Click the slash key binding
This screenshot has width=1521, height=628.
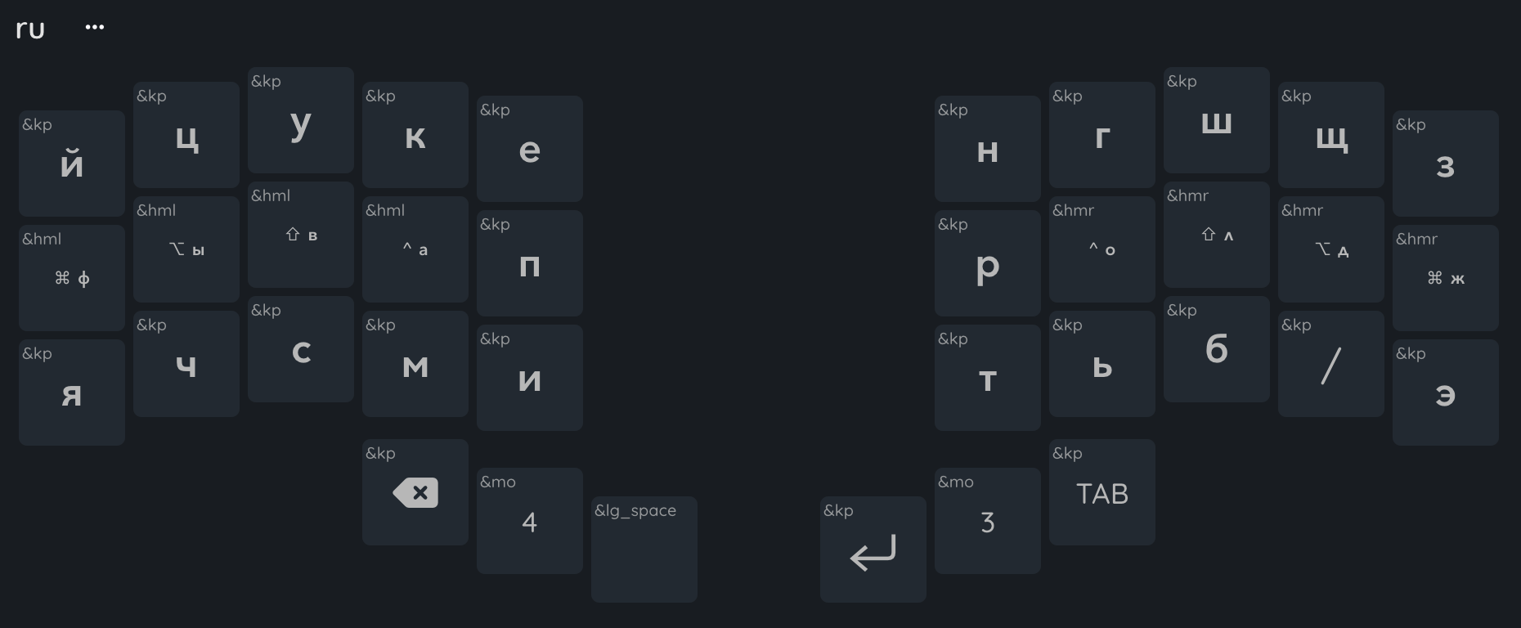(x=1331, y=364)
